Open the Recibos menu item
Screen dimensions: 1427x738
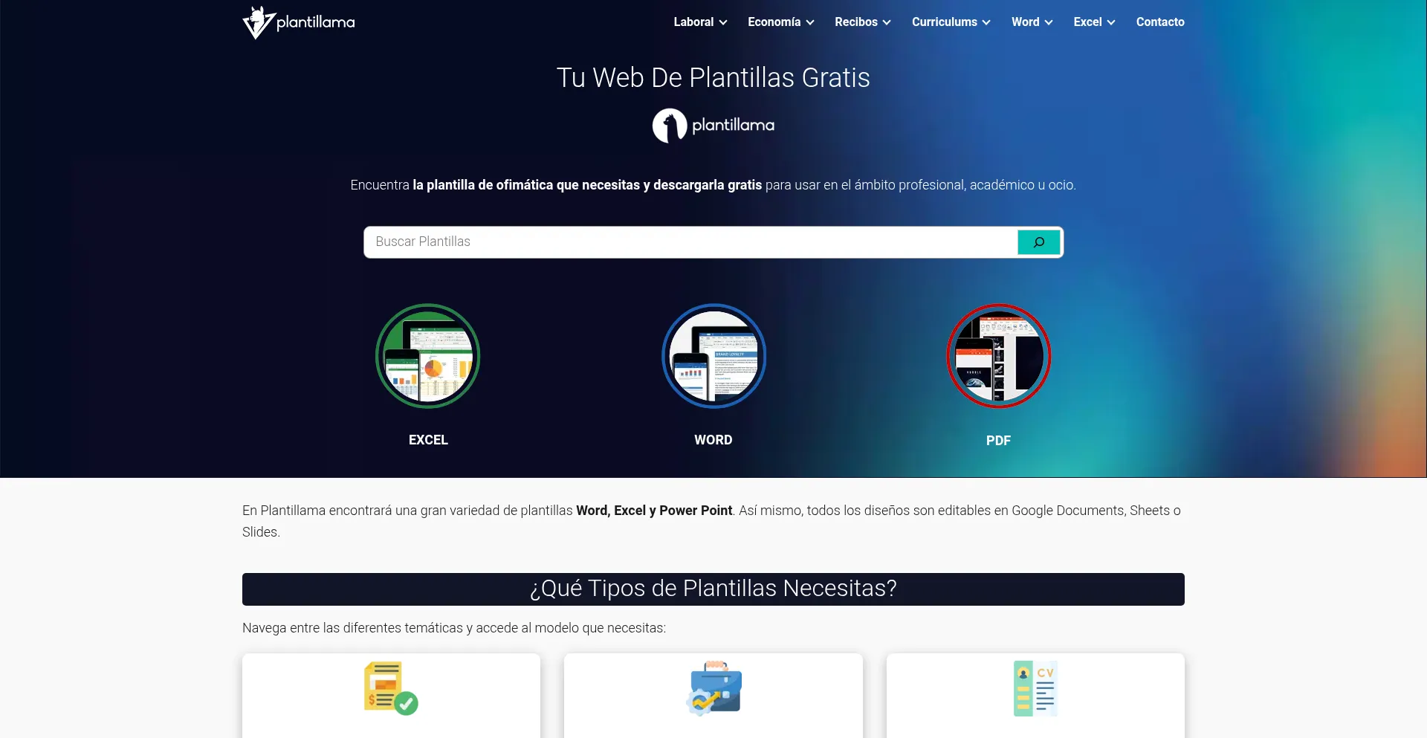855,22
